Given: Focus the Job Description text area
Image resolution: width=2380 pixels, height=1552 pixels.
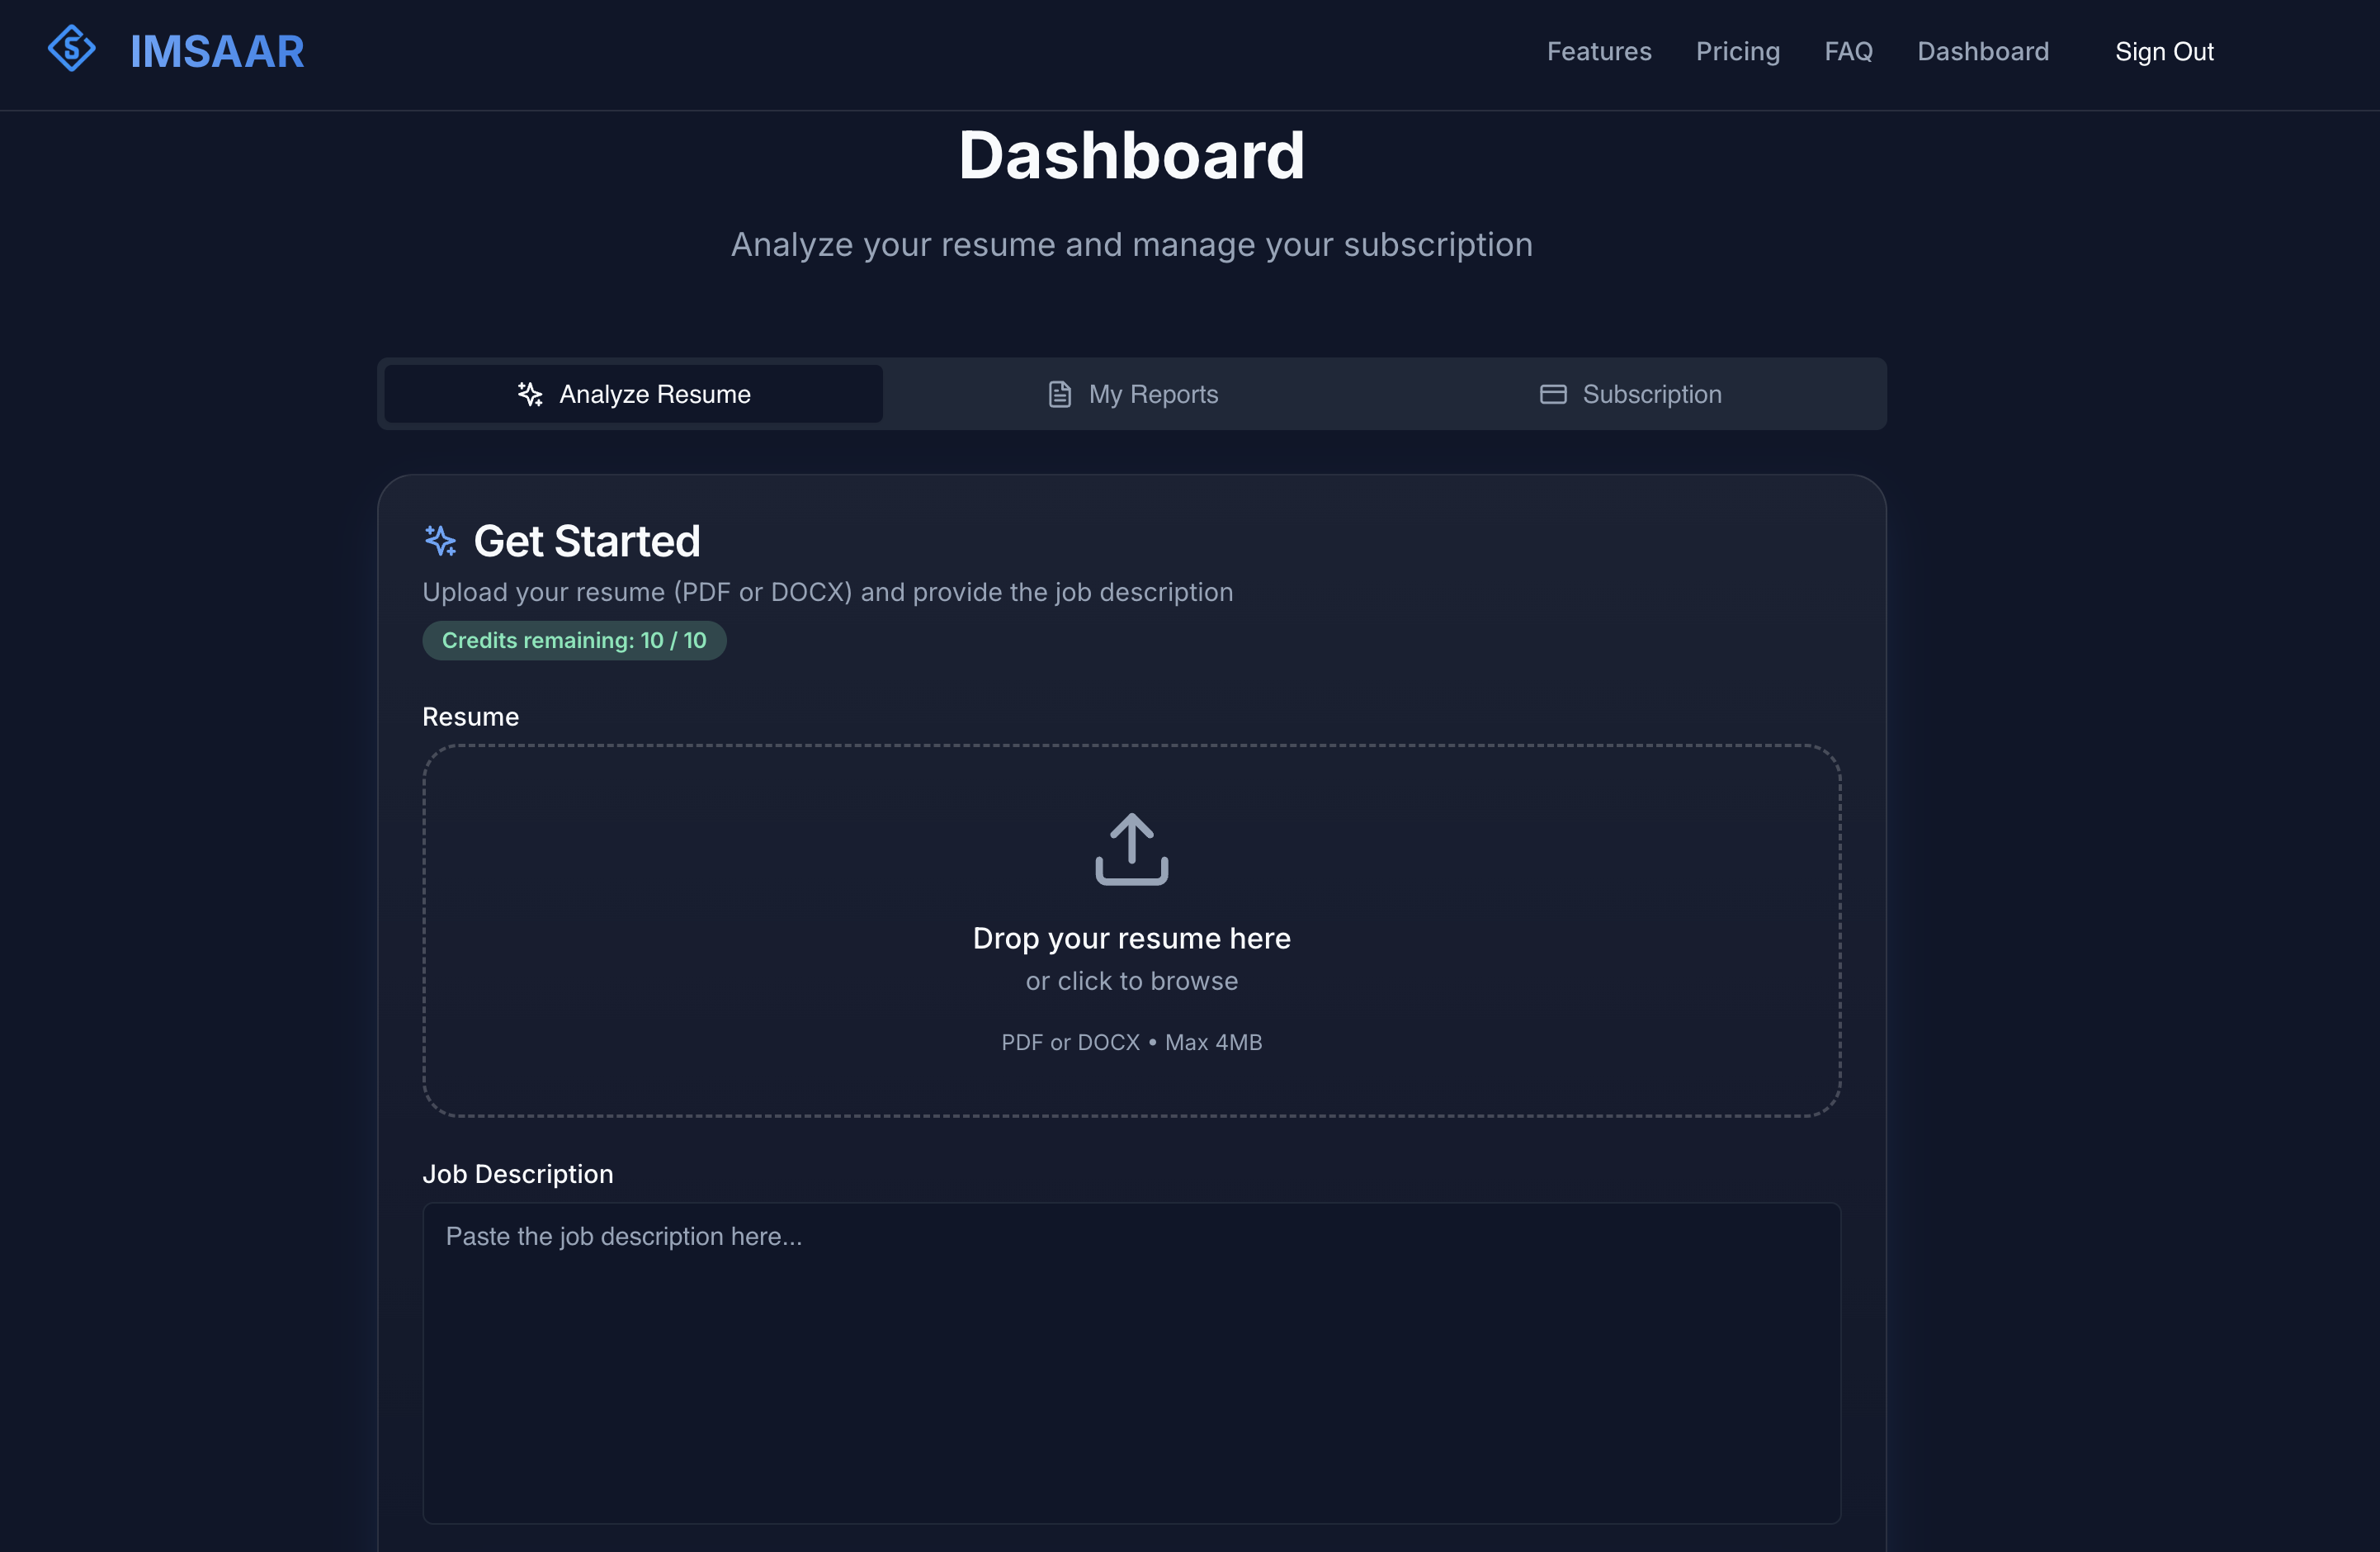Looking at the screenshot, I should click(1131, 1364).
